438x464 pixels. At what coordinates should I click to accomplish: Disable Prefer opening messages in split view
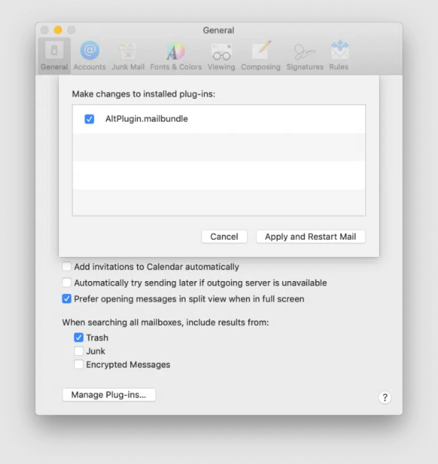[67, 299]
